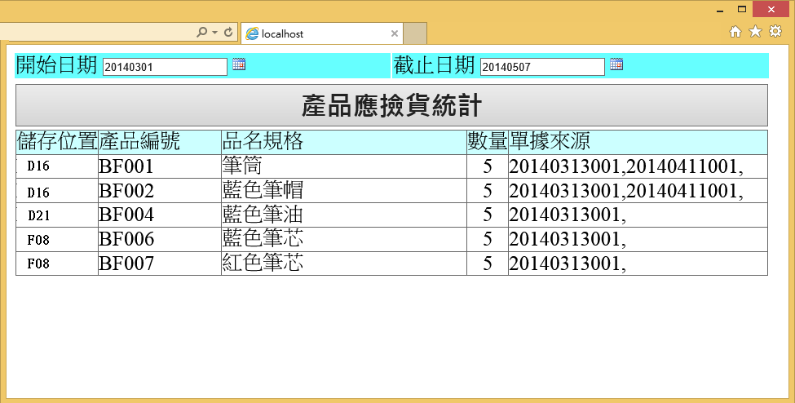Click the 單據來源 column header
The width and height of the screenshot is (795, 403).
[x=550, y=142]
